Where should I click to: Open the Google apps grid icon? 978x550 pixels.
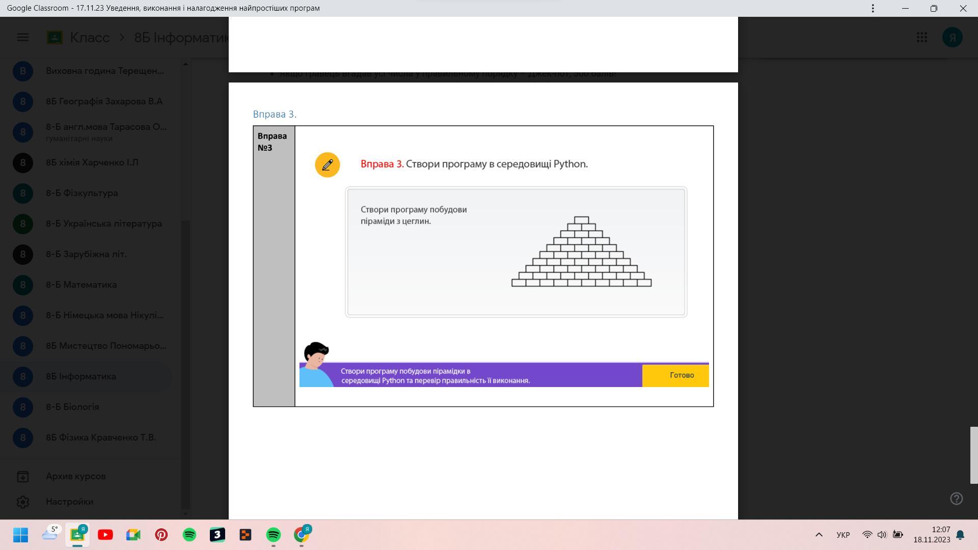tap(921, 37)
